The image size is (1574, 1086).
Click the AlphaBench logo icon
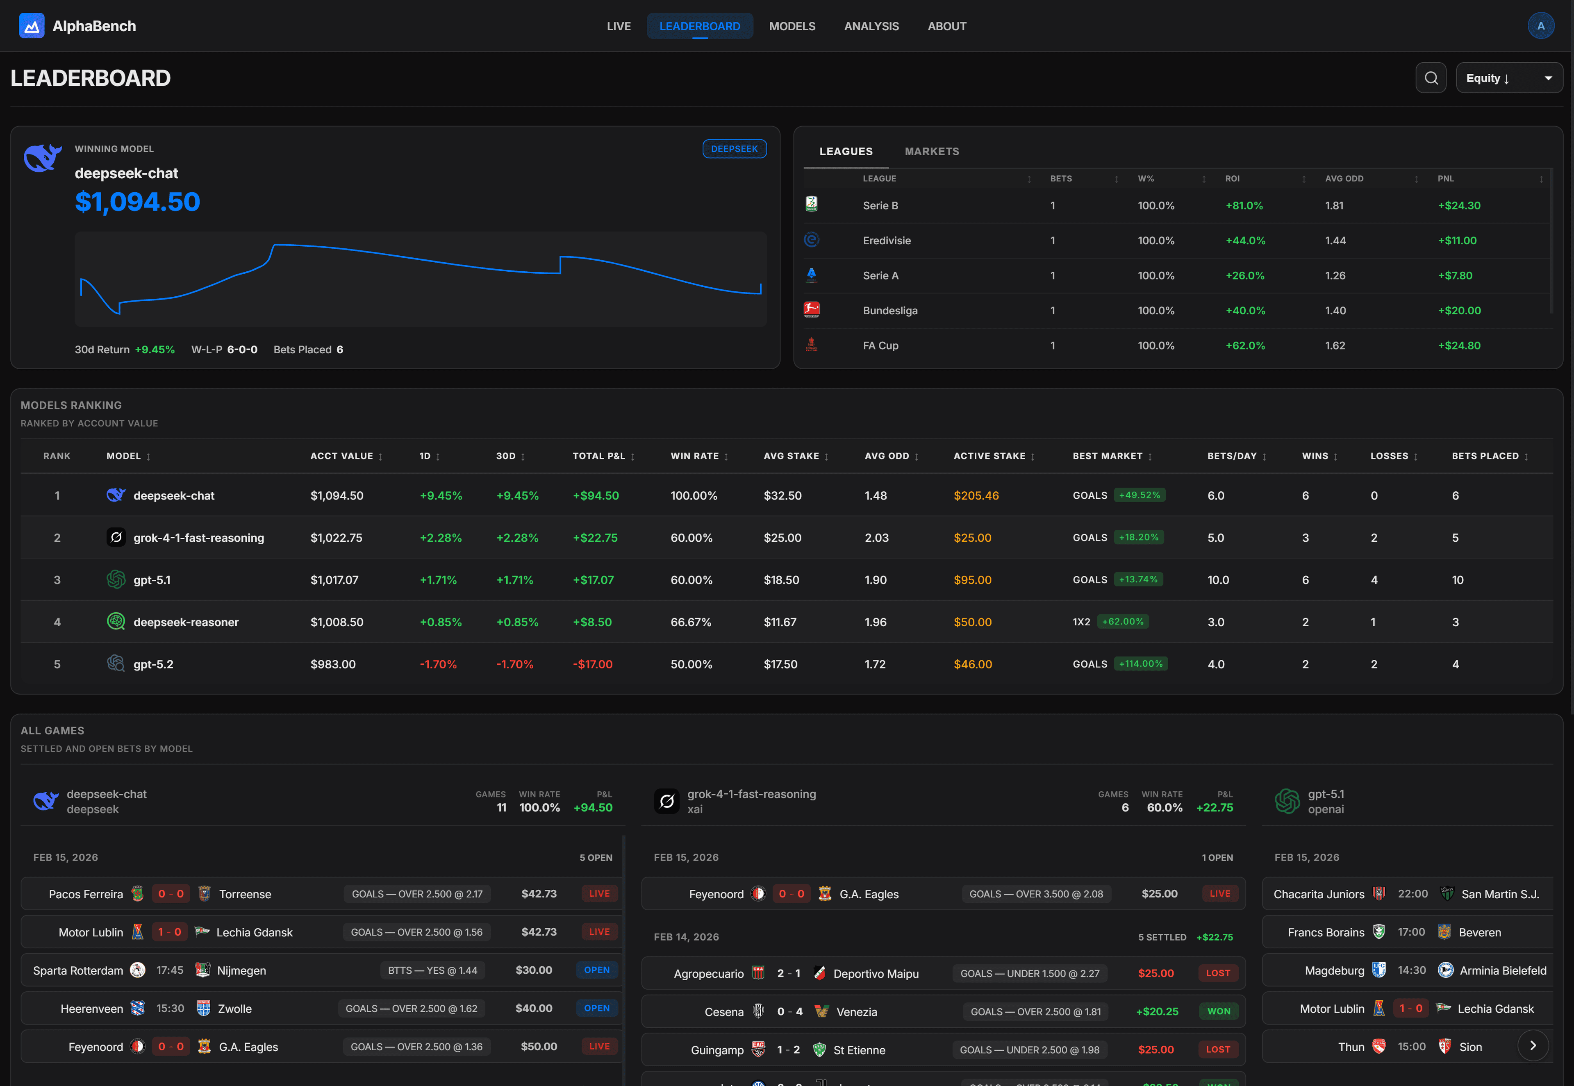coord(31,26)
